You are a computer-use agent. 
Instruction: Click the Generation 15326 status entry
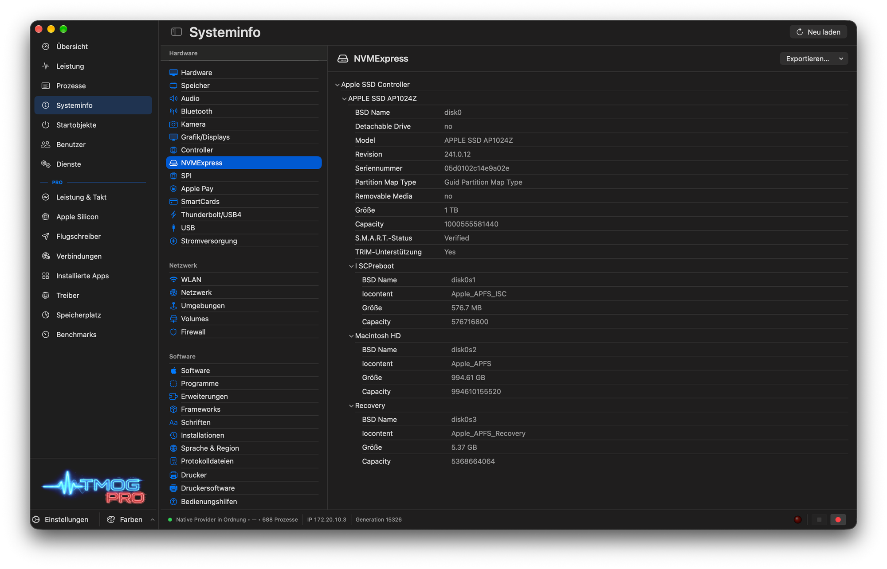378,519
